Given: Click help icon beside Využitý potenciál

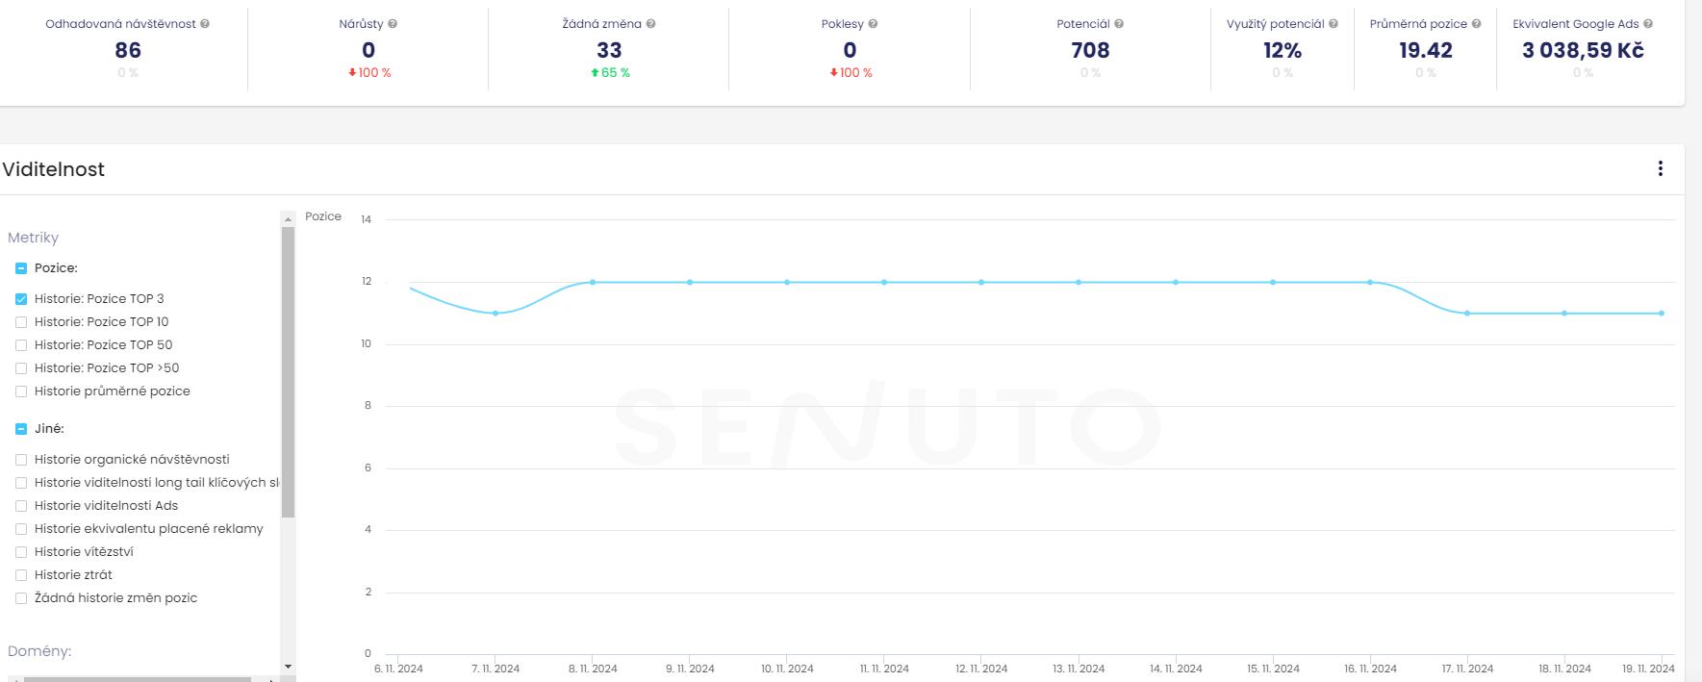Looking at the screenshot, I should coord(1334,24).
